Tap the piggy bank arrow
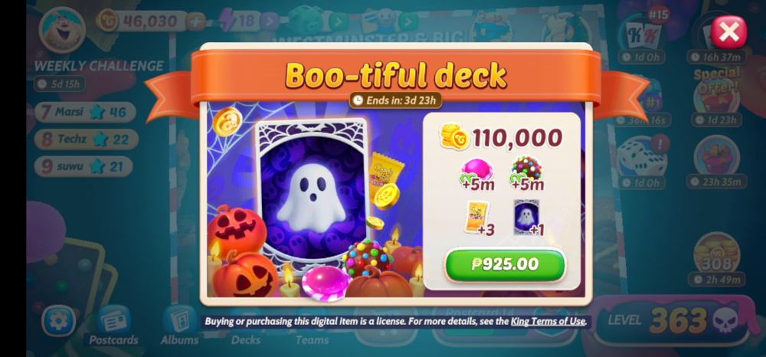The width and height of the screenshot is (766, 357). point(338,21)
